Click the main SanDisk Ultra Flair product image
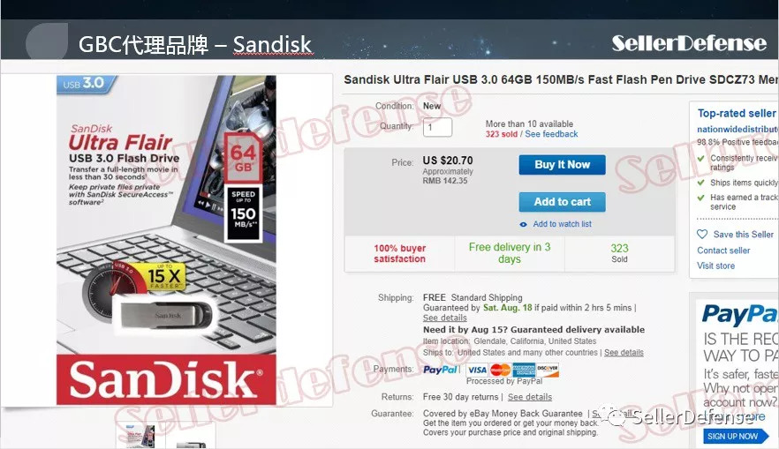 point(166,240)
